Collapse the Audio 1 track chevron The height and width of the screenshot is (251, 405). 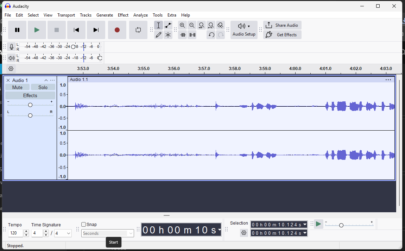pos(46,80)
